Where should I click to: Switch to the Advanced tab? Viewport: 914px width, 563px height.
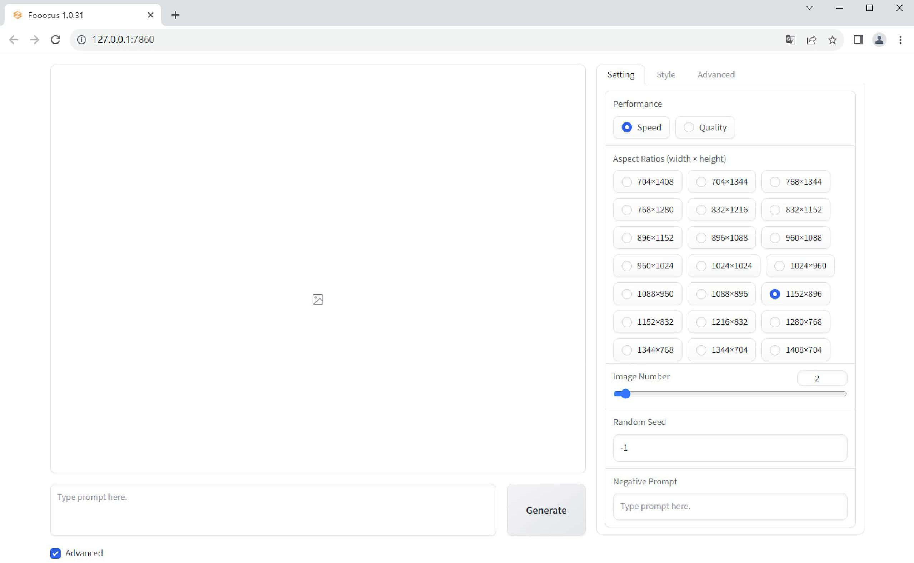click(x=716, y=75)
